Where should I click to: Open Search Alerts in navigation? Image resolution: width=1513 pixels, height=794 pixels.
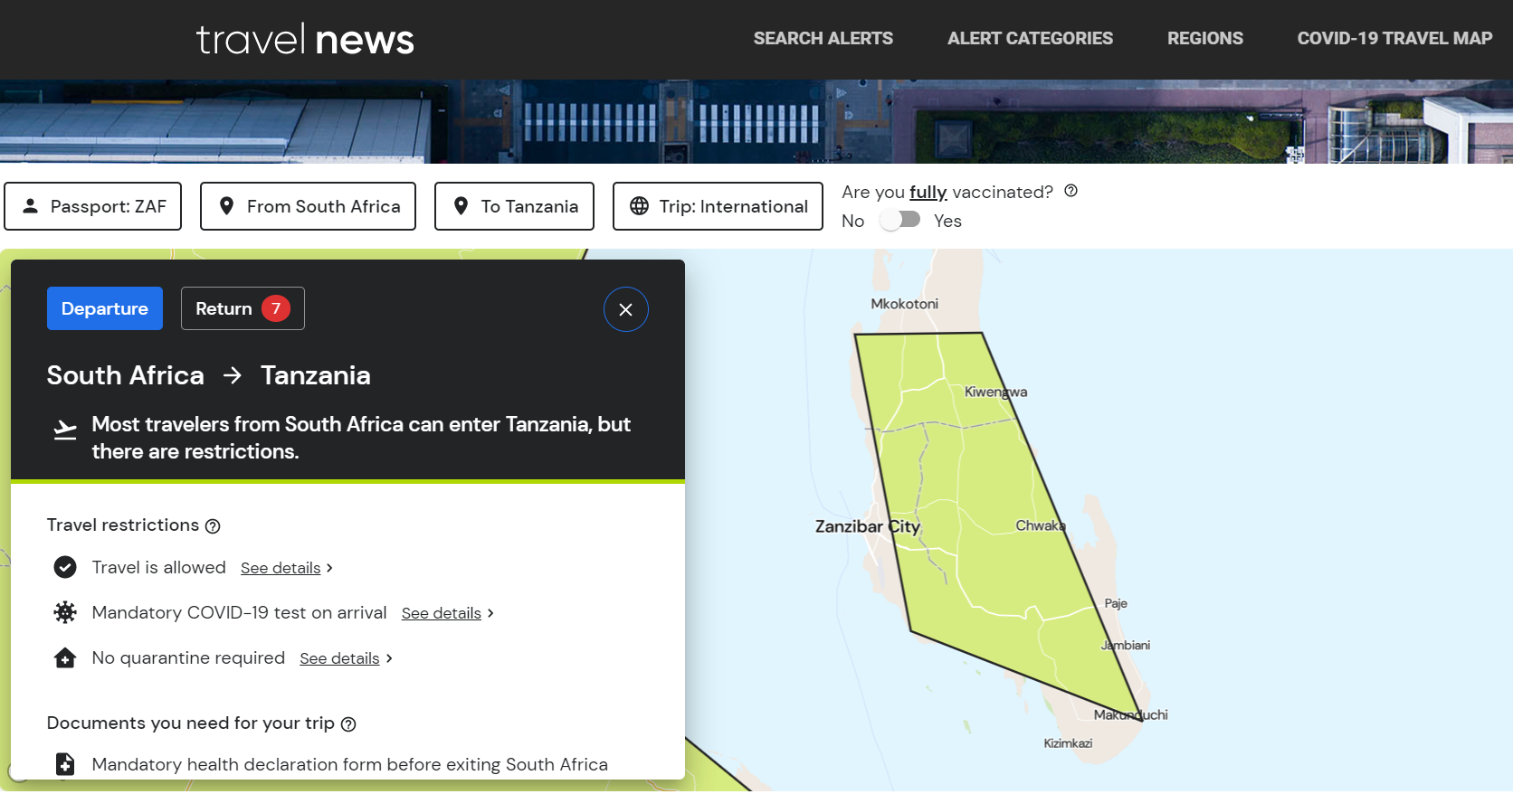pyautogui.click(x=823, y=39)
